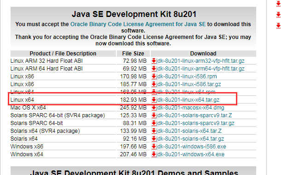Click the Product / File Description header
Screen dimensions: 281x175
click(x=63, y=54)
